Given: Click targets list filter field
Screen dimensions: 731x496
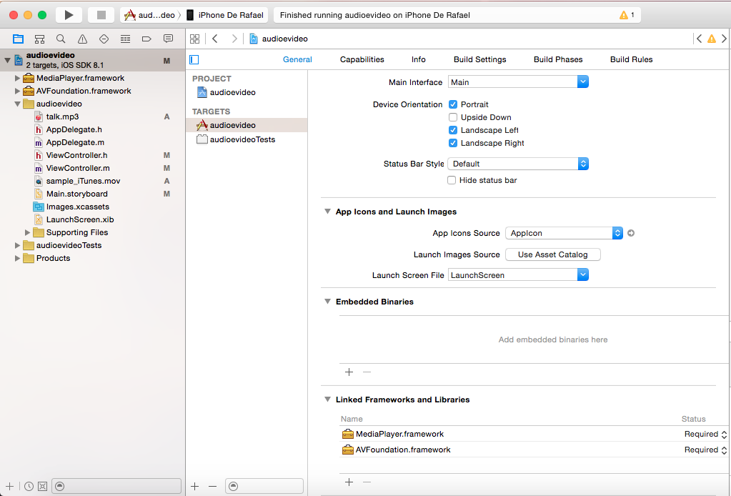Looking at the screenshot, I should tap(264, 486).
